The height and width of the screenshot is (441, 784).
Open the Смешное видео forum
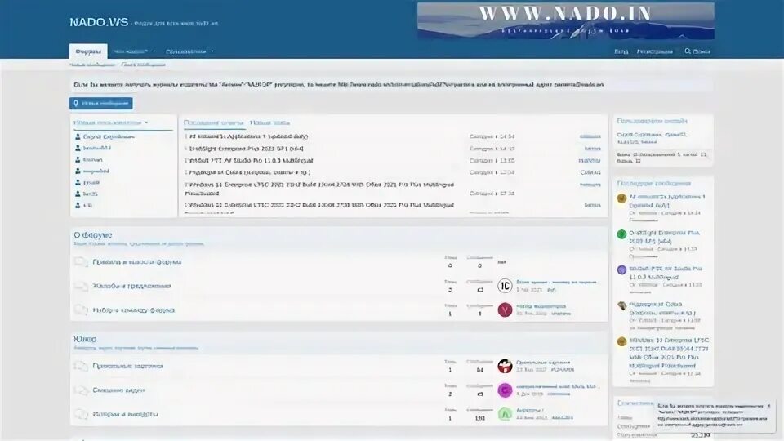click(x=119, y=390)
